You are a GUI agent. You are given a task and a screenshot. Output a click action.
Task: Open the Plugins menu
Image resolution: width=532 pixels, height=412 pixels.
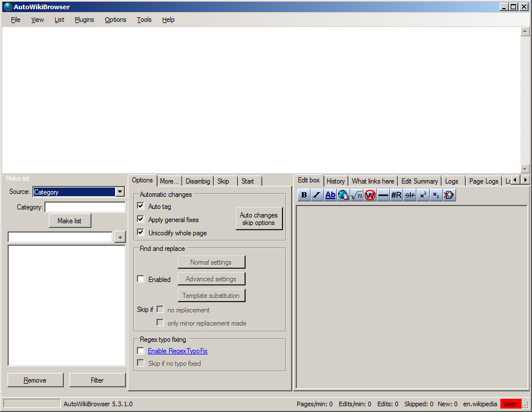pyautogui.click(x=84, y=20)
